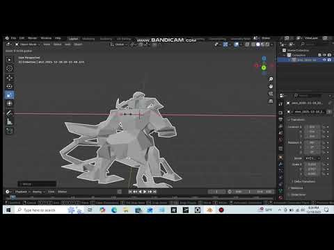Toggle the Collection exclude checkbox
The width and height of the screenshot is (334, 250).
tap(319, 55)
